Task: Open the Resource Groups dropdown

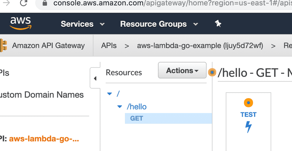Action: click(159, 24)
